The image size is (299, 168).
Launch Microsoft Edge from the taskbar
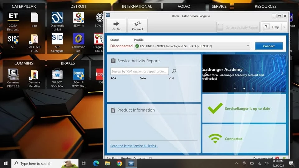click(x=96, y=163)
